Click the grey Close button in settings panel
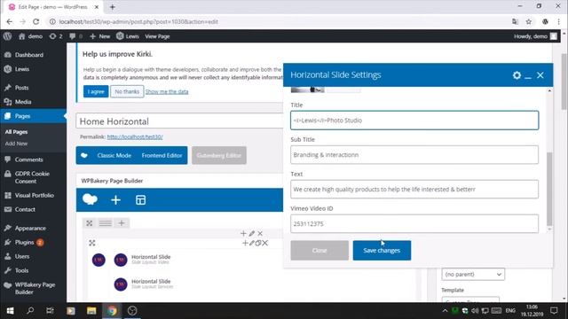The width and height of the screenshot is (568, 319). point(319,250)
